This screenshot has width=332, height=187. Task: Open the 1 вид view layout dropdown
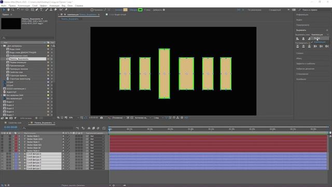pyautogui.click(x=158, y=118)
